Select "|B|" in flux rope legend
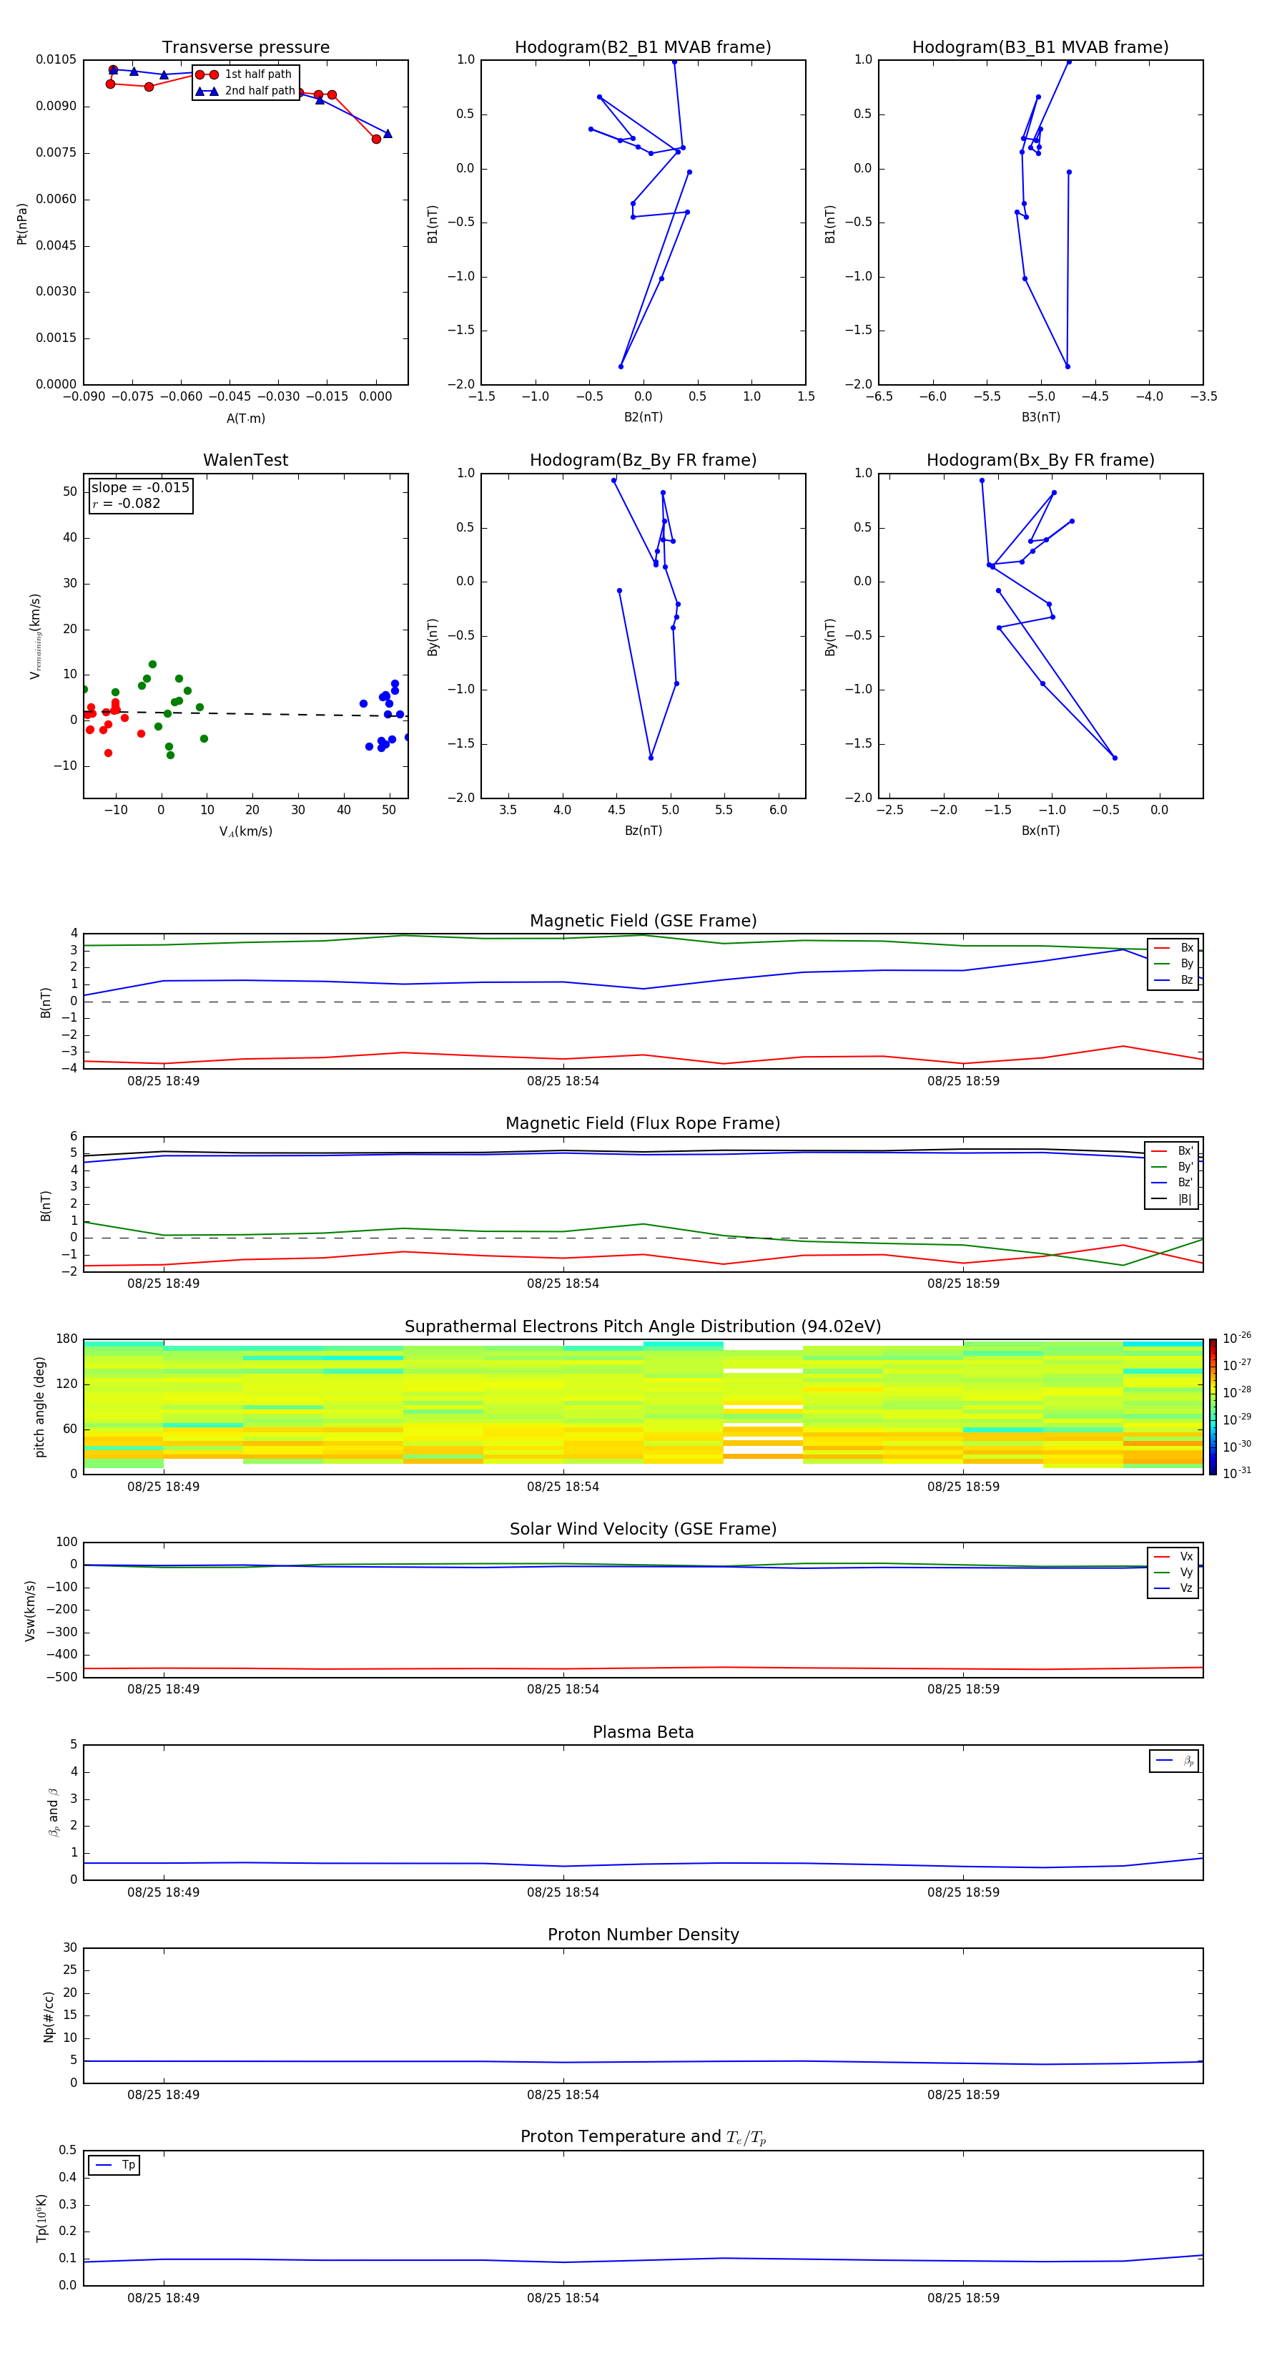 1173,1199
